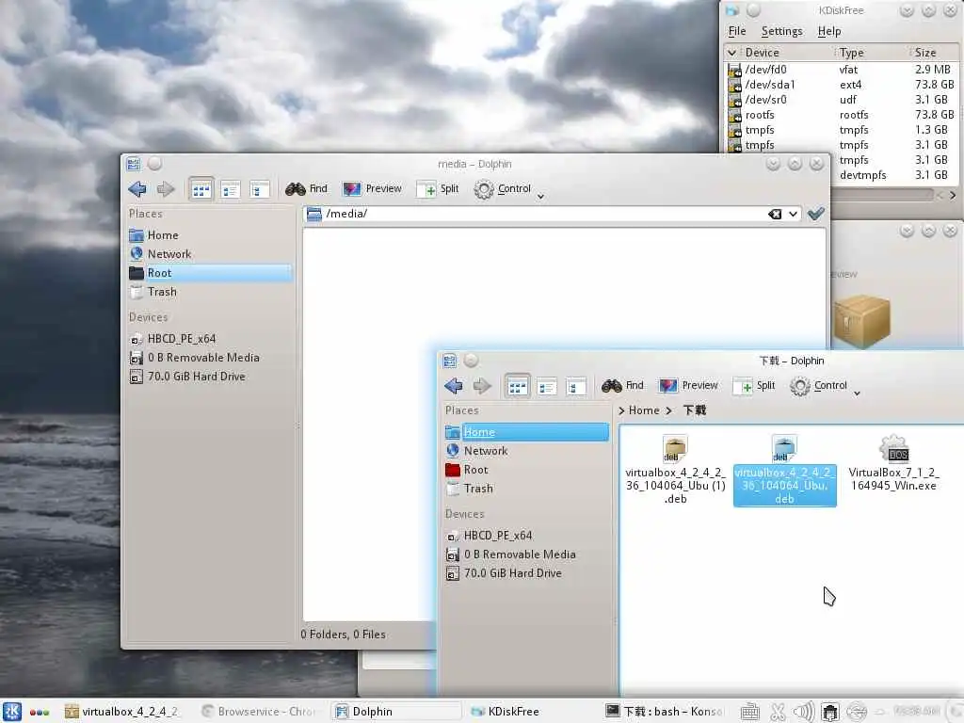Viewport: 964px width, 723px height.
Task: Open 70.0 GiB Hard Drive in 下載 window
Action: coord(526,573)
